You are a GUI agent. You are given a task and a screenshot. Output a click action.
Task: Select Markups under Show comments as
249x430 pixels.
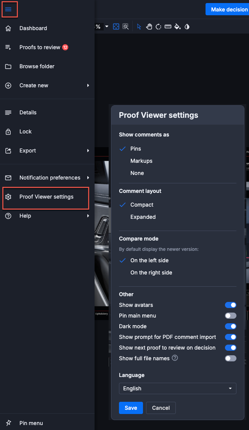click(x=141, y=161)
